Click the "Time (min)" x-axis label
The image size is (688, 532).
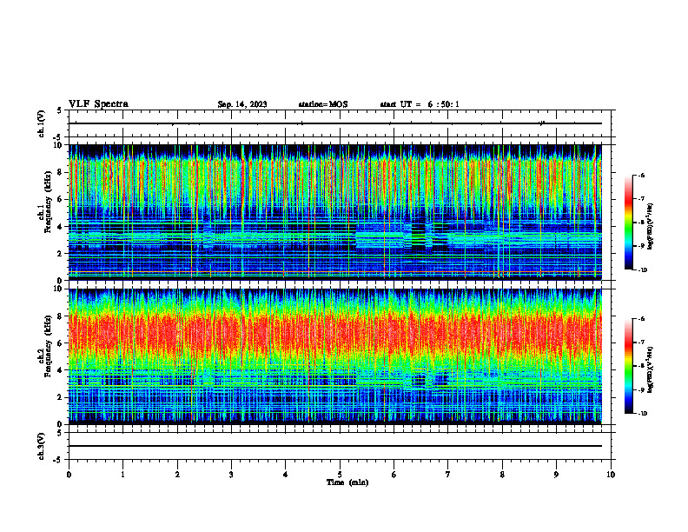[x=347, y=482]
